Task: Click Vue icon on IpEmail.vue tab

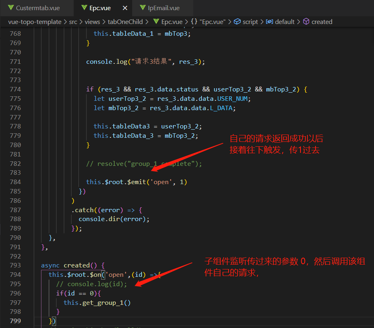Action: point(143,8)
